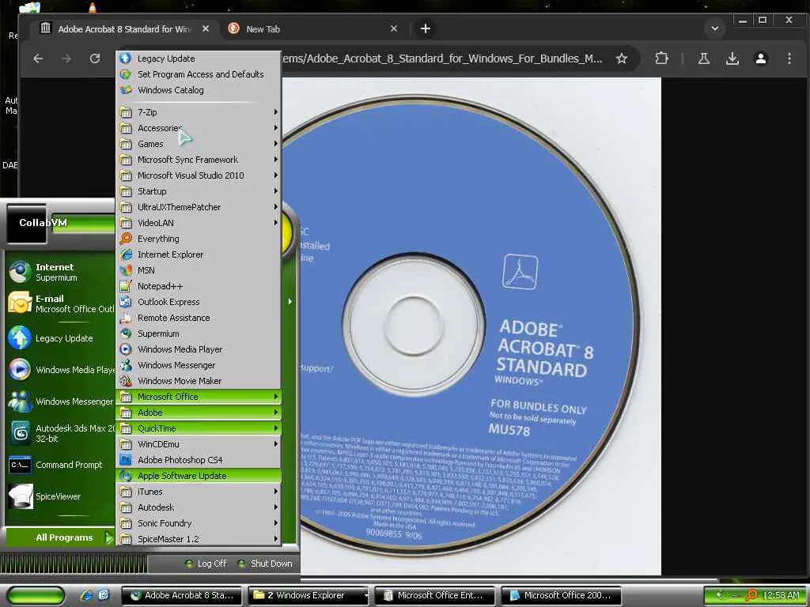Reload the browser page
Viewport: 810px width, 607px height.
click(x=95, y=58)
